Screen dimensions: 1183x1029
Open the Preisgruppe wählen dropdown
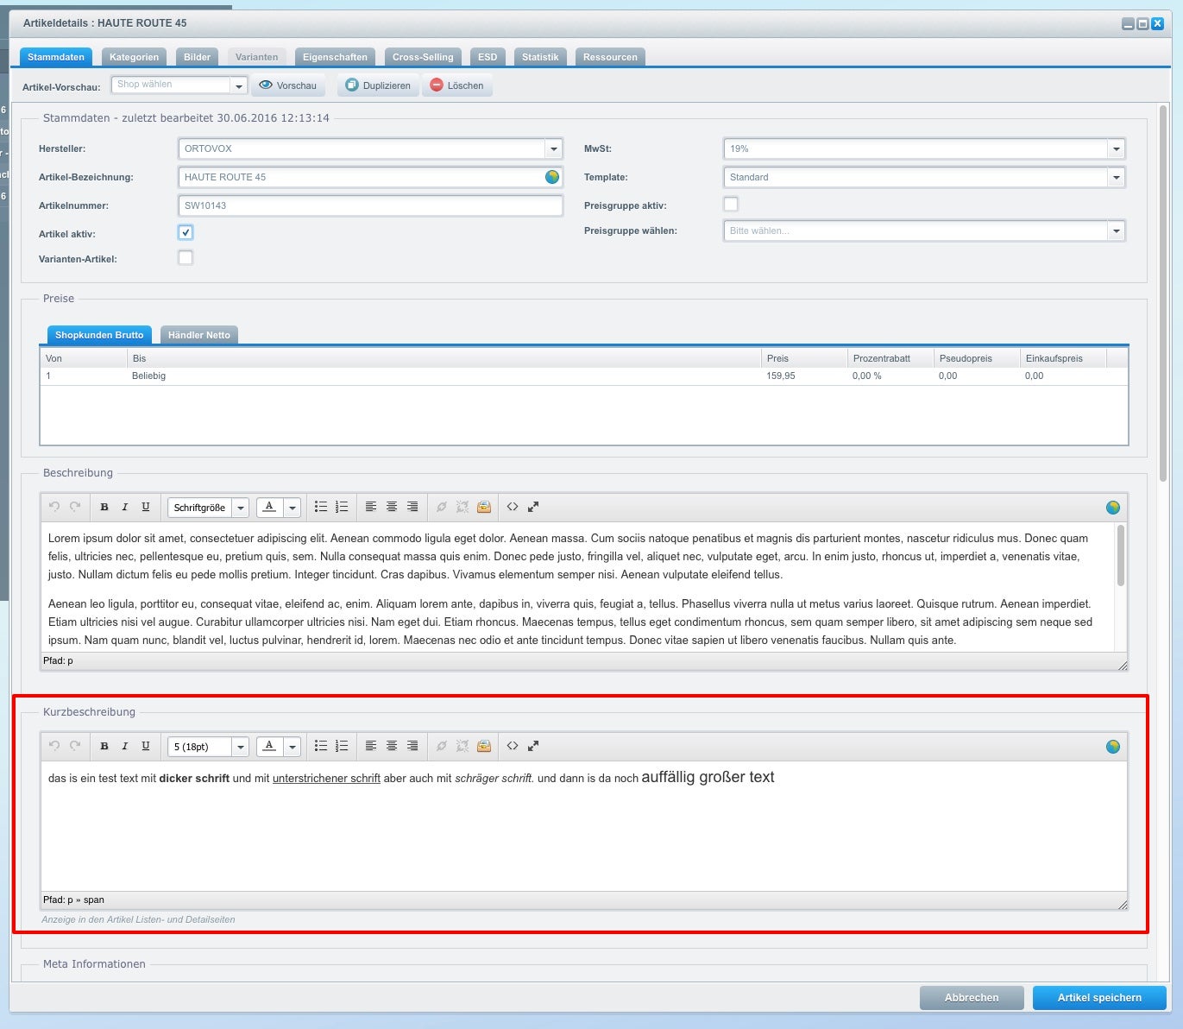(1117, 230)
